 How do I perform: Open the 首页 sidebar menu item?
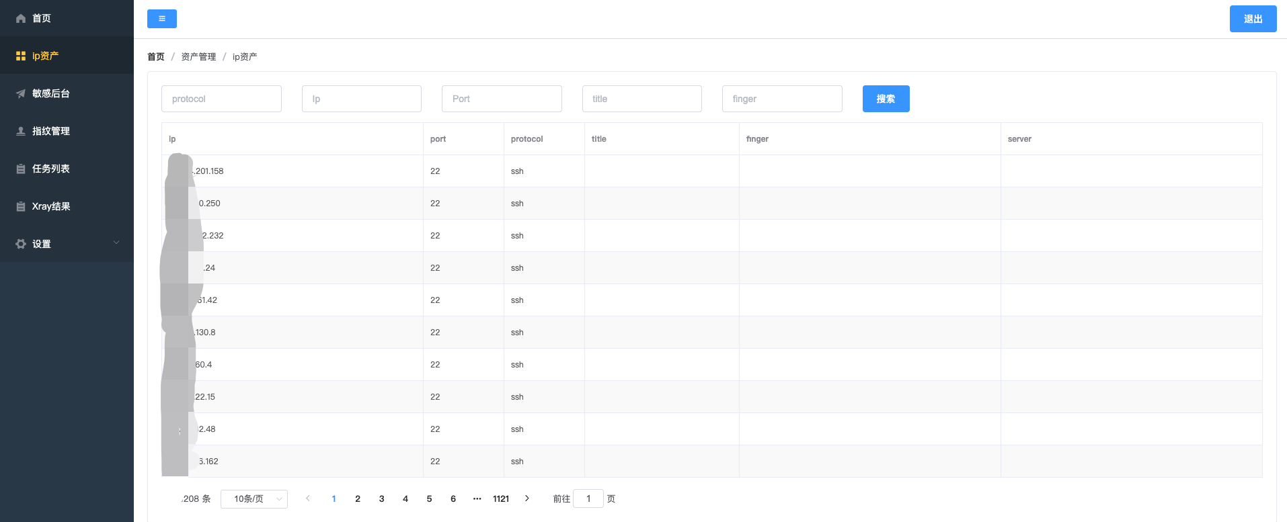67,18
